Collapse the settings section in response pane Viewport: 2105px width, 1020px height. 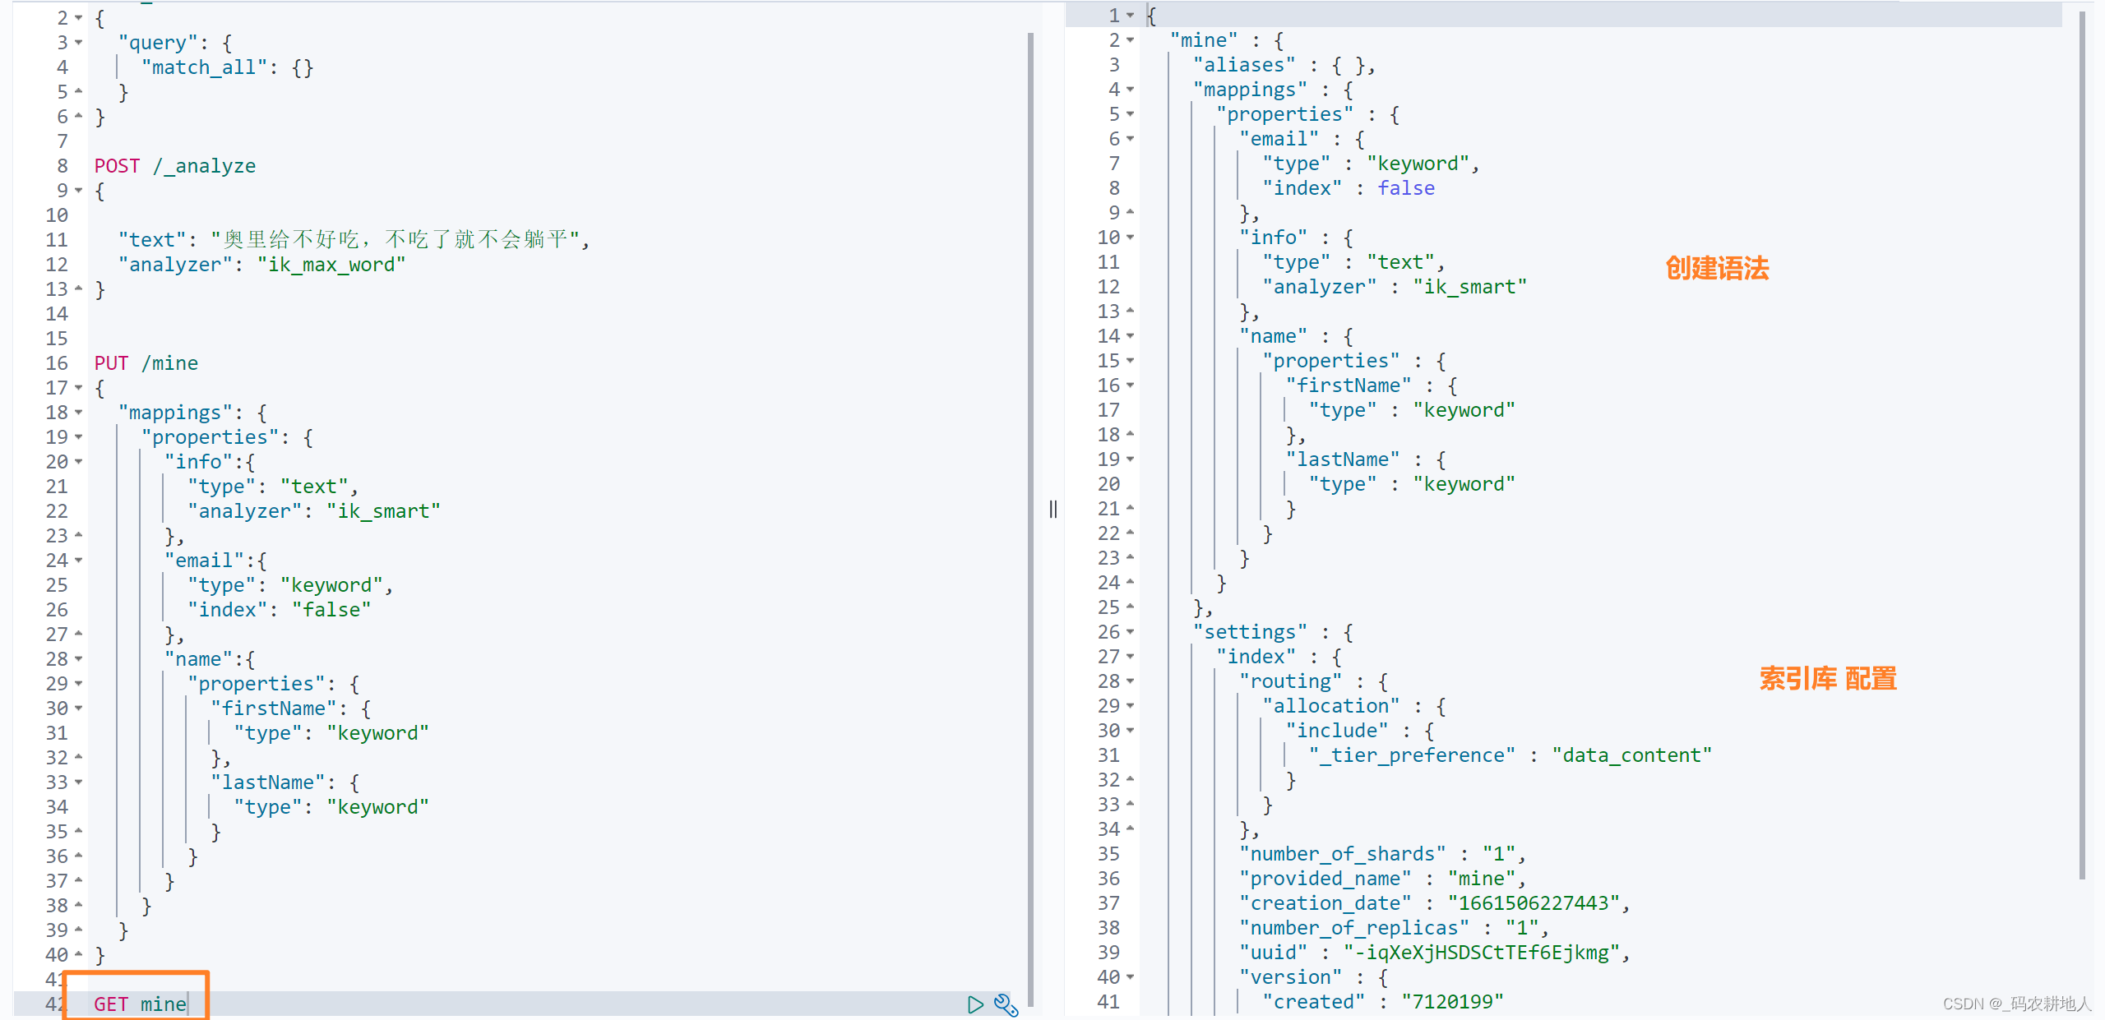pos(1131,632)
